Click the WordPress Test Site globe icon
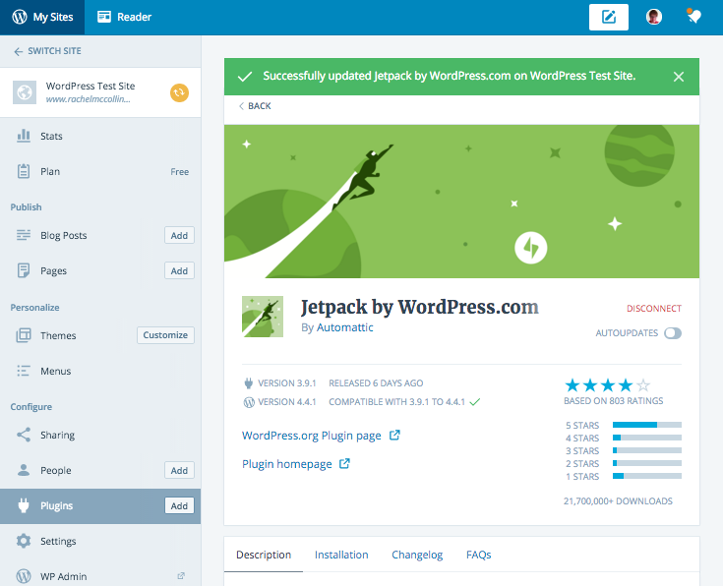Viewport: 723px width, 586px height. [x=25, y=92]
